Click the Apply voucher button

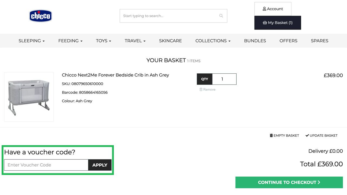(100, 165)
